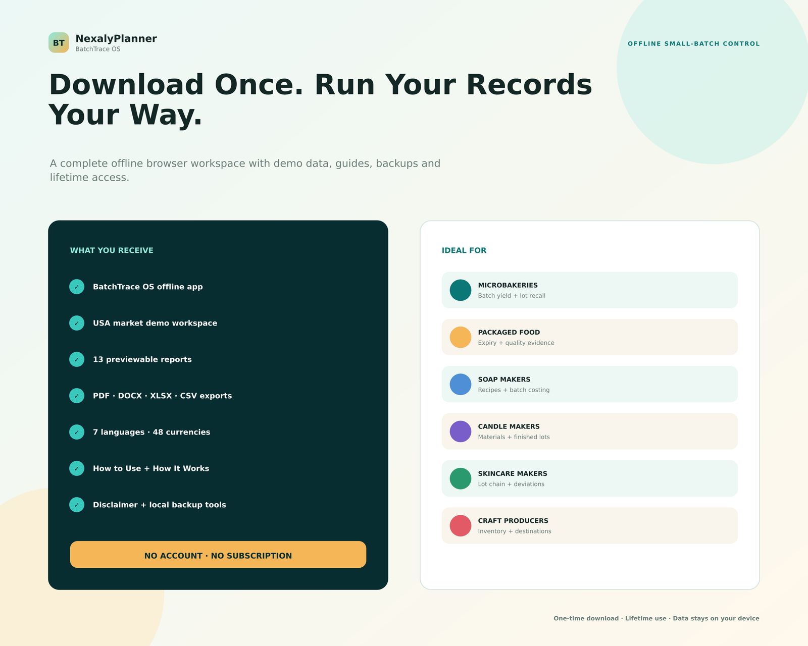Click the checkmark beside Disclaimer + local backup tools
The width and height of the screenshot is (808, 646).
click(x=77, y=505)
